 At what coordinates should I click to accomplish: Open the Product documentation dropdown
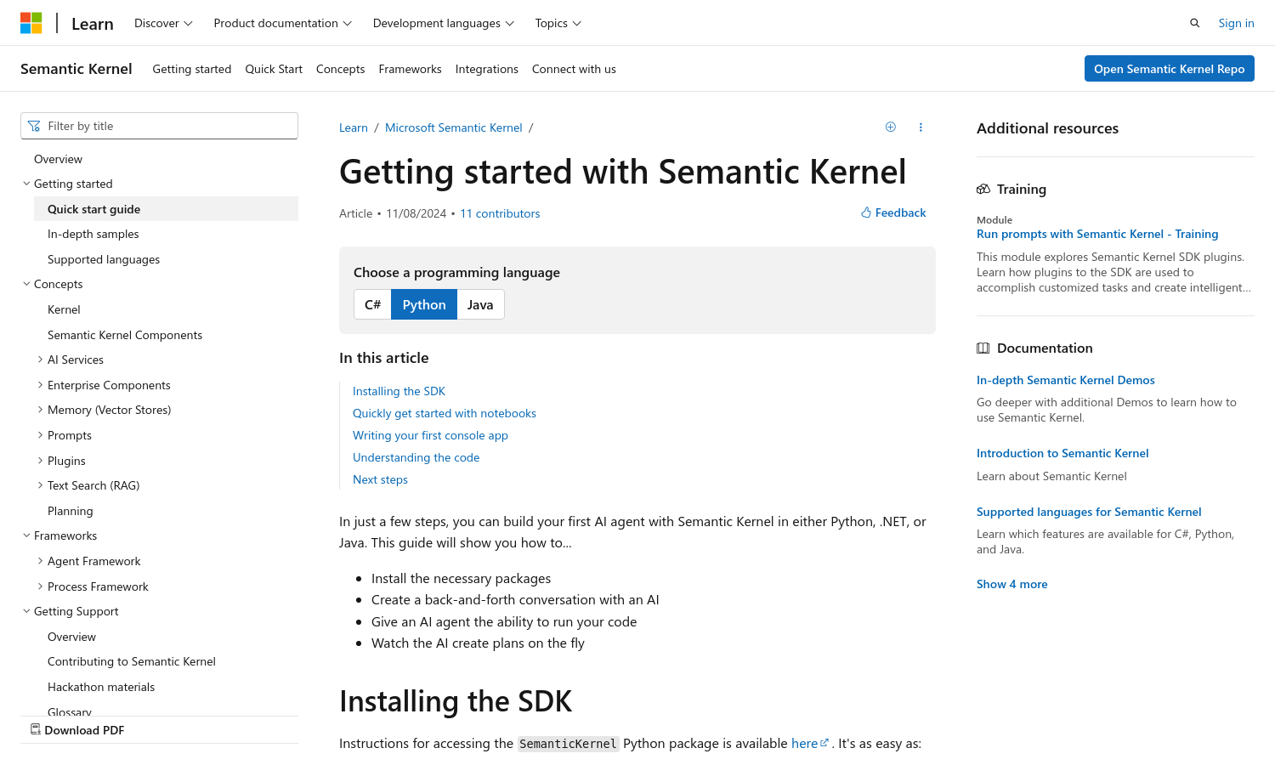click(x=282, y=23)
